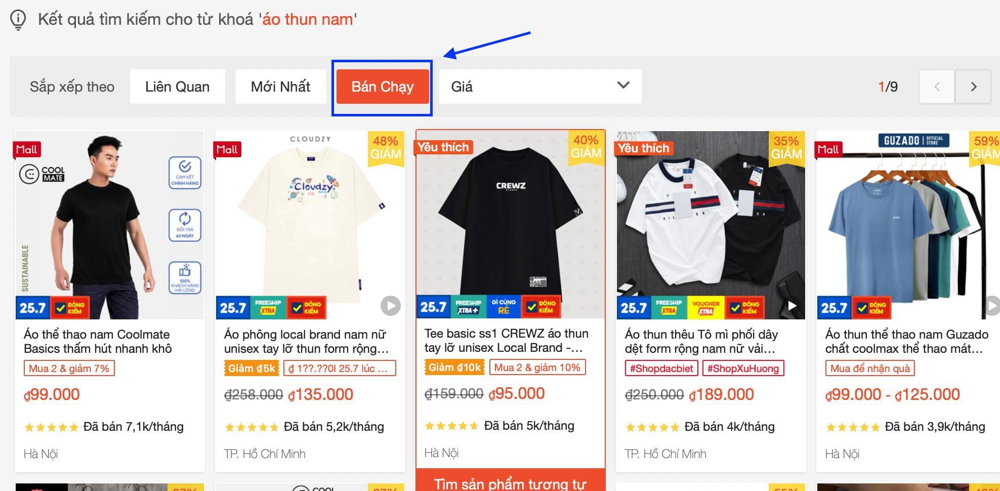Go to previous results page arrow
1000x491 pixels.
click(937, 87)
